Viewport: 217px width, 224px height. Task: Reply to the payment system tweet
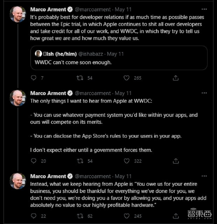pyautogui.click(x=34, y=161)
